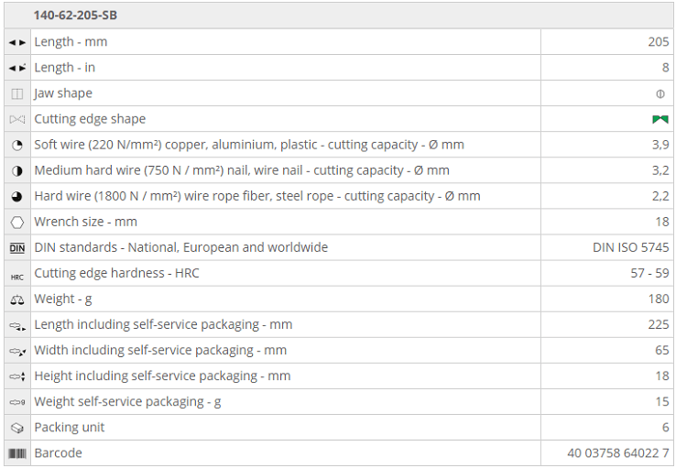Click the cutting edge shape bowtie icon

pyautogui.click(x=17, y=119)
